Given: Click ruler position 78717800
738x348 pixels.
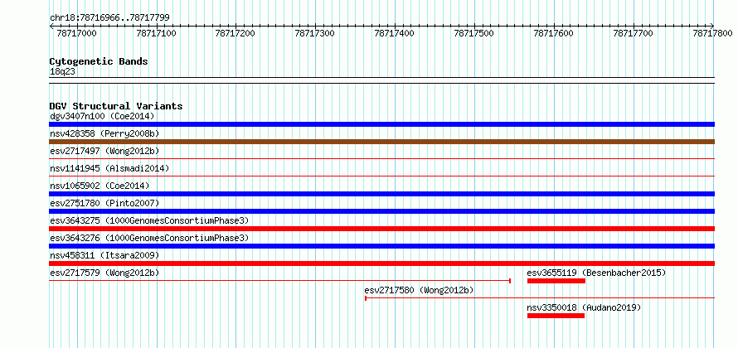Looking at the screenshot, I should 712,33.
